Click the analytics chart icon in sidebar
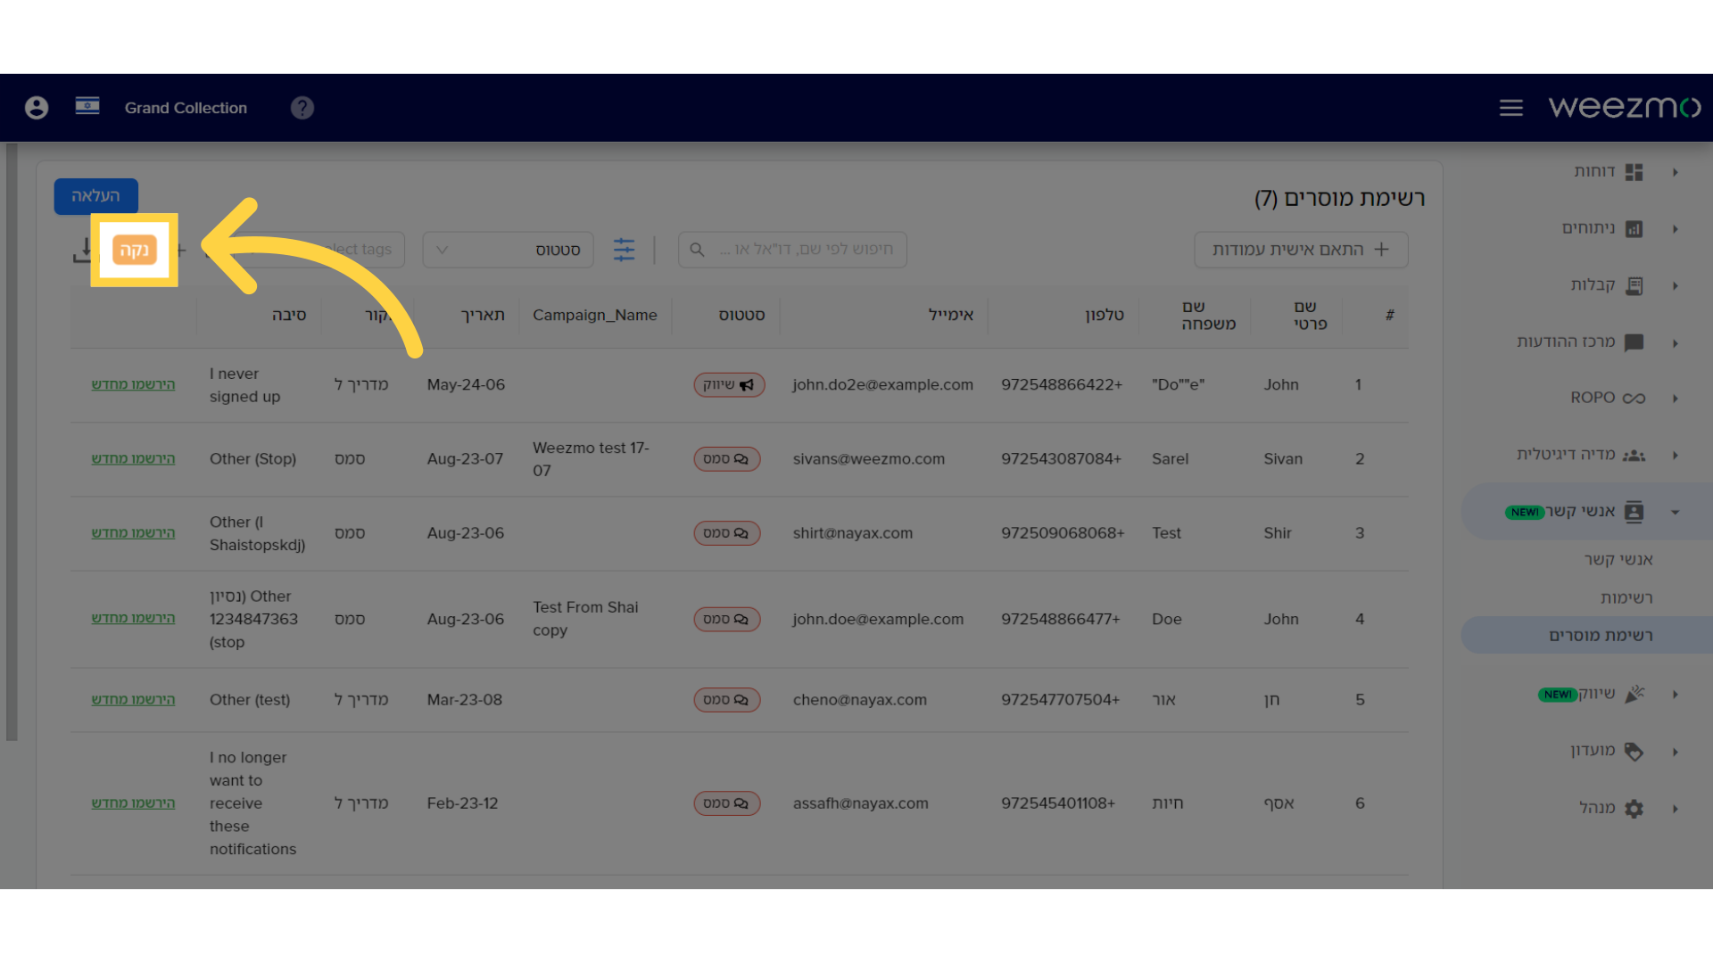Screen dimensions: 1713x963 [x=1634, y=229]
